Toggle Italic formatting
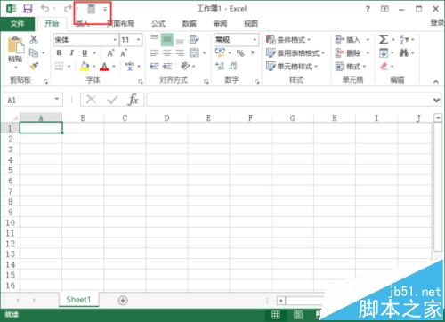Image resolution: width=445 pixels, height=322 pixels. point(71,52)
